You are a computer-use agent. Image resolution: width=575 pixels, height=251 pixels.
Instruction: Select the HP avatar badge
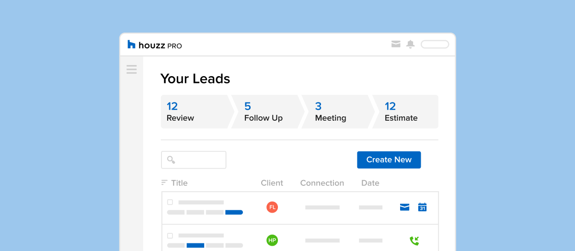272,240
